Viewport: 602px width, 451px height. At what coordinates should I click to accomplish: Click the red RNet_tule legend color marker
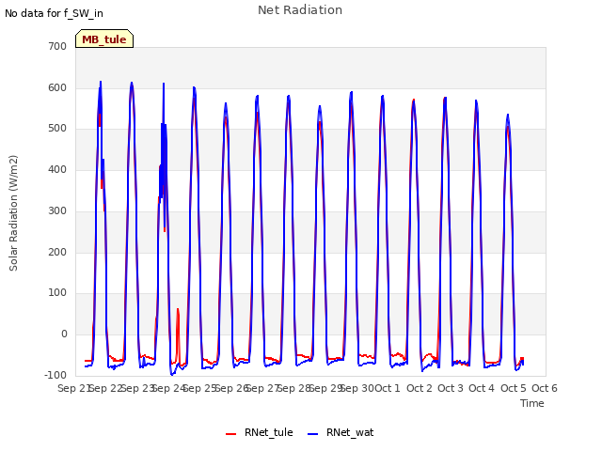pos(230,434)
